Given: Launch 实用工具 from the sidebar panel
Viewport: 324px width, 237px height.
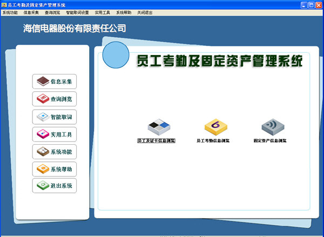Looking at the screenshot, I should coord(55,134).
